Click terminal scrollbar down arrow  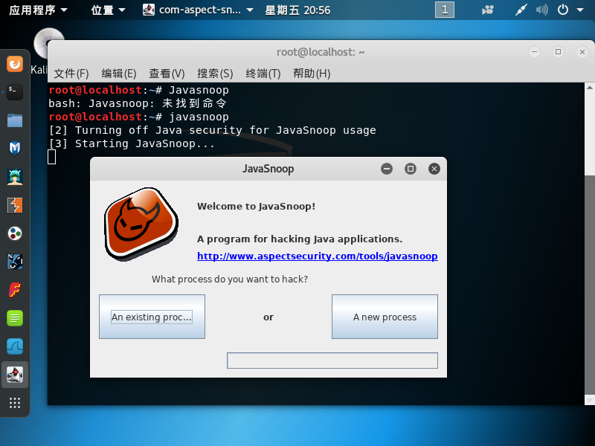tap(589, 400)
